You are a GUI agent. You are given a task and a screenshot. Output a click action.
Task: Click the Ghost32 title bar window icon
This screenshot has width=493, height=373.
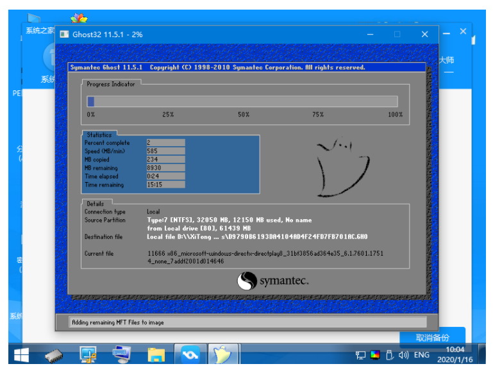pyautogui.click(x=64, y=34)
